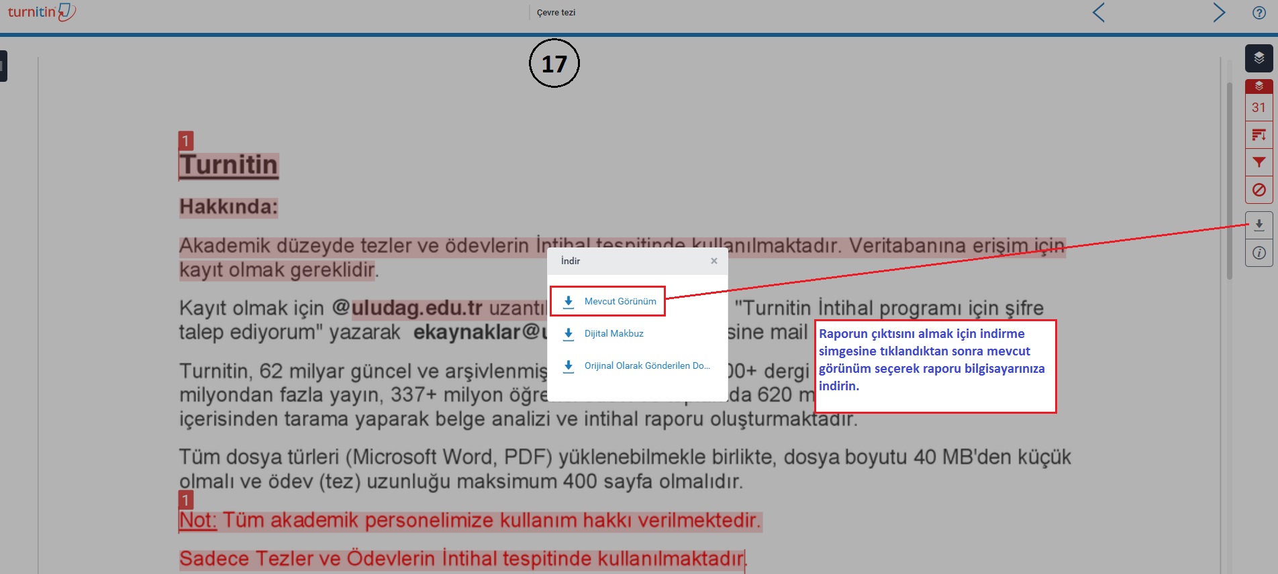Click the Orijinal Olarak Gönderilen download arrow icon
Screen dimensions: 1278x574
(x=569, y=366)
